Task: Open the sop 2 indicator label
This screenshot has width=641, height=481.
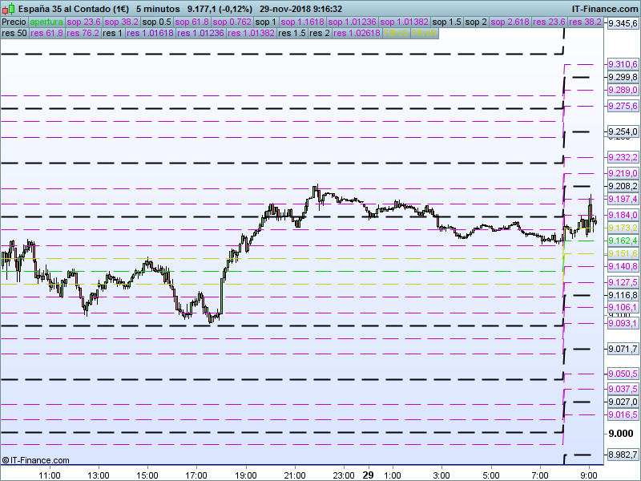Action: (x=476, y=22)
